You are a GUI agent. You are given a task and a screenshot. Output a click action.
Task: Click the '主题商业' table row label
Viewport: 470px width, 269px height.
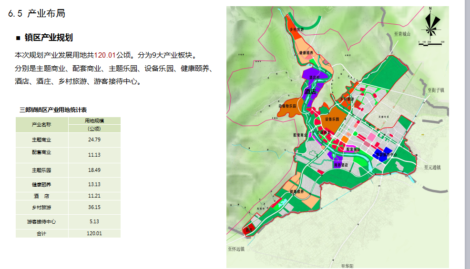click(x=41, y=140)
